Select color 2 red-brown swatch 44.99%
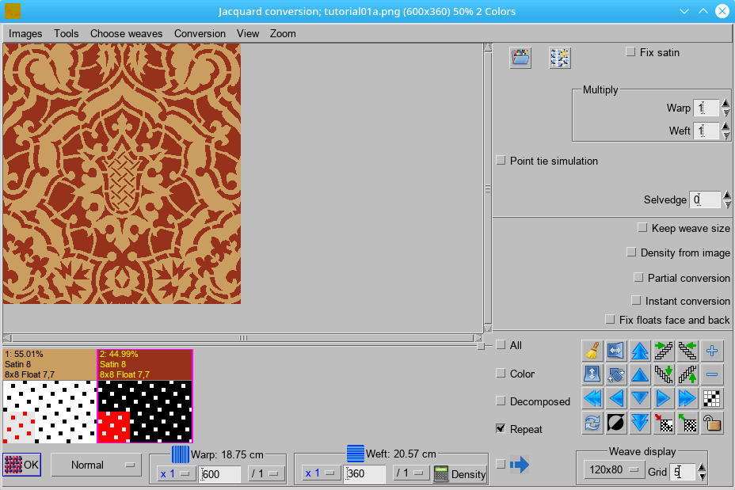 click(x=145, y=364)
